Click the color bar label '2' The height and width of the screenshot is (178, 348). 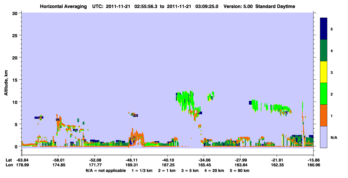(x=332, y=94)
